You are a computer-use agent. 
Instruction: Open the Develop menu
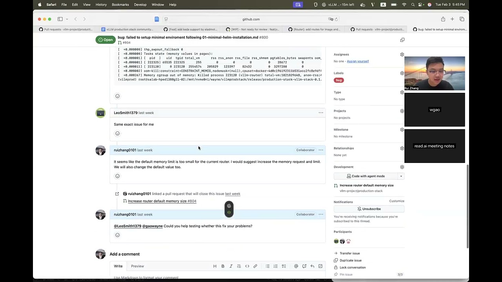tap(140, 5)
